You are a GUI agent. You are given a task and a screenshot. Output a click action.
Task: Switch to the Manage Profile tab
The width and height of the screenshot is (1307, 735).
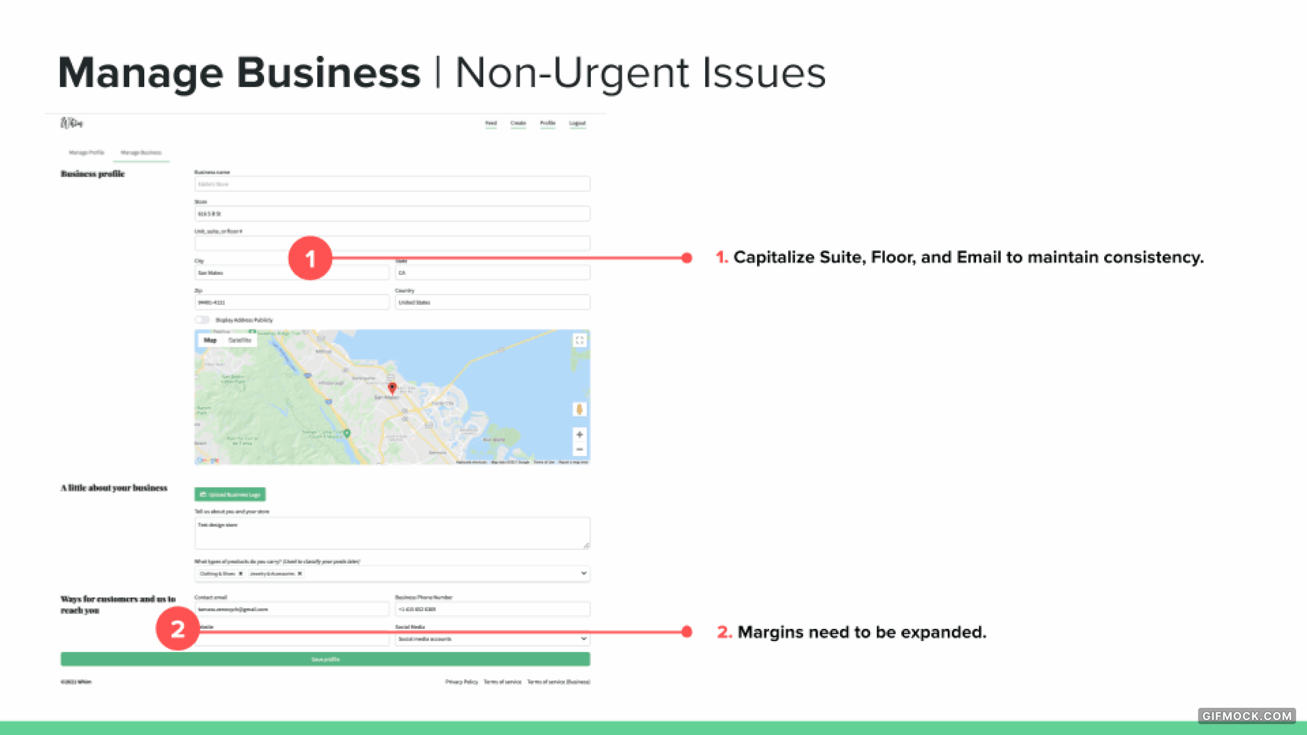(x=87, y=153)
